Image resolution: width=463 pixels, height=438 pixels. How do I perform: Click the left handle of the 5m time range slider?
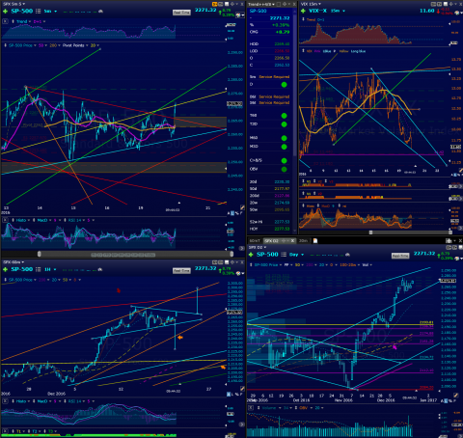40,254
